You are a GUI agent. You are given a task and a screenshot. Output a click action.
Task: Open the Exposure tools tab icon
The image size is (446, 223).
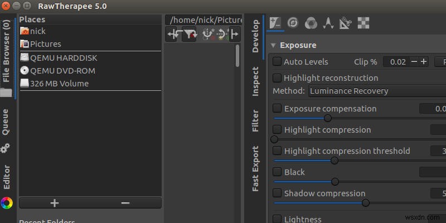(275, 23)
